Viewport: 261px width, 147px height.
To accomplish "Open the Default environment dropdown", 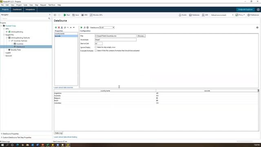I will click(222, 15).
